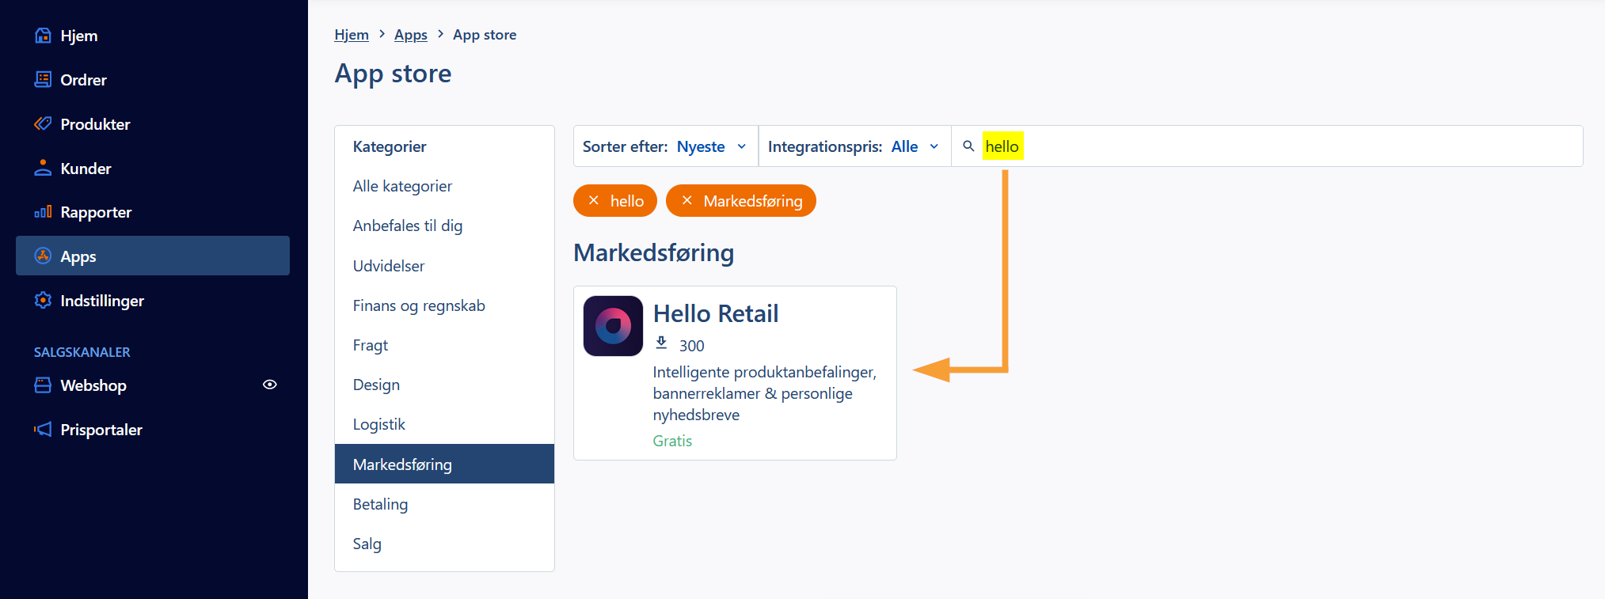Screen dimensions: 1605x599
Task: Select Logistik category
Action: (444, 424)
